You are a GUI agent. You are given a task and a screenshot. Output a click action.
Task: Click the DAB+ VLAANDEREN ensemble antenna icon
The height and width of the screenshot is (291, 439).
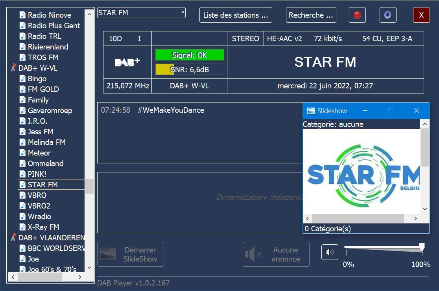click(13, 237)
